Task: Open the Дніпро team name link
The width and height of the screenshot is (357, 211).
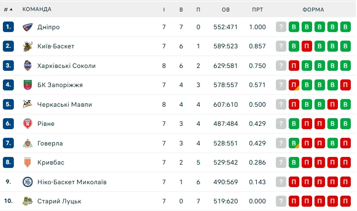Action: (49, 27)
